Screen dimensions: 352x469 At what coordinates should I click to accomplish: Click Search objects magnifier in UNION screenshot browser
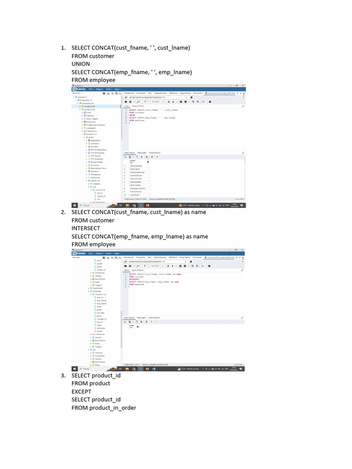click(116, 93)
